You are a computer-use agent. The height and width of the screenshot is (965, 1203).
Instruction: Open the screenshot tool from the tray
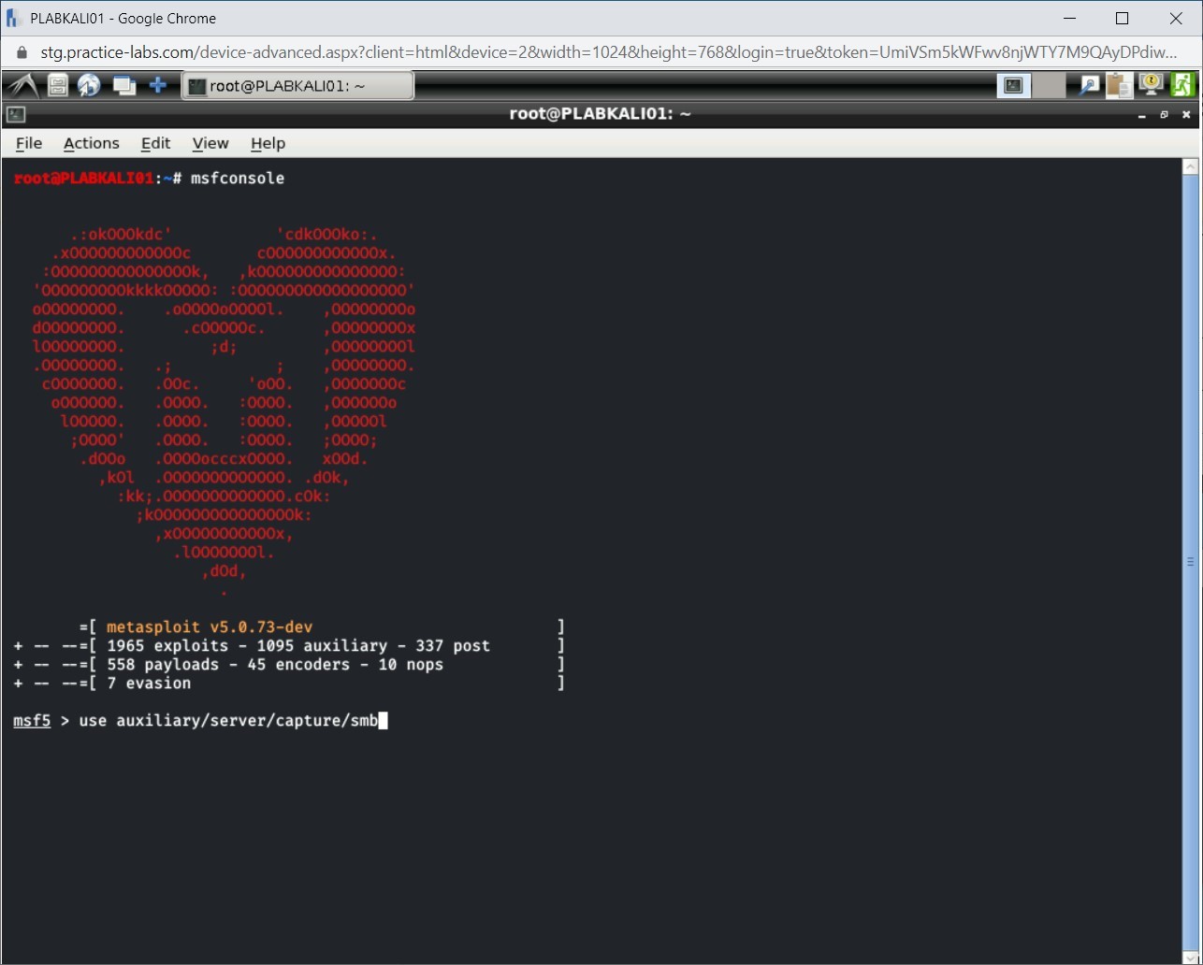(x=1088, y=85)
